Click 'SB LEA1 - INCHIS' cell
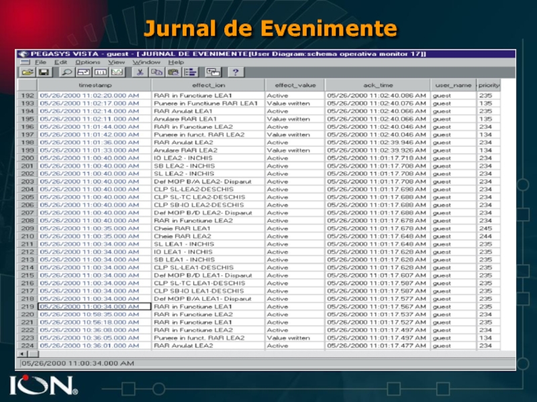The height and width of the screenshot is (402, 537). [208, 260]
